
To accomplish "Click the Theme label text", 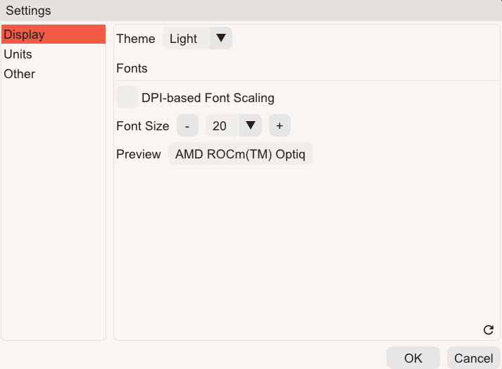I will 136,39.
